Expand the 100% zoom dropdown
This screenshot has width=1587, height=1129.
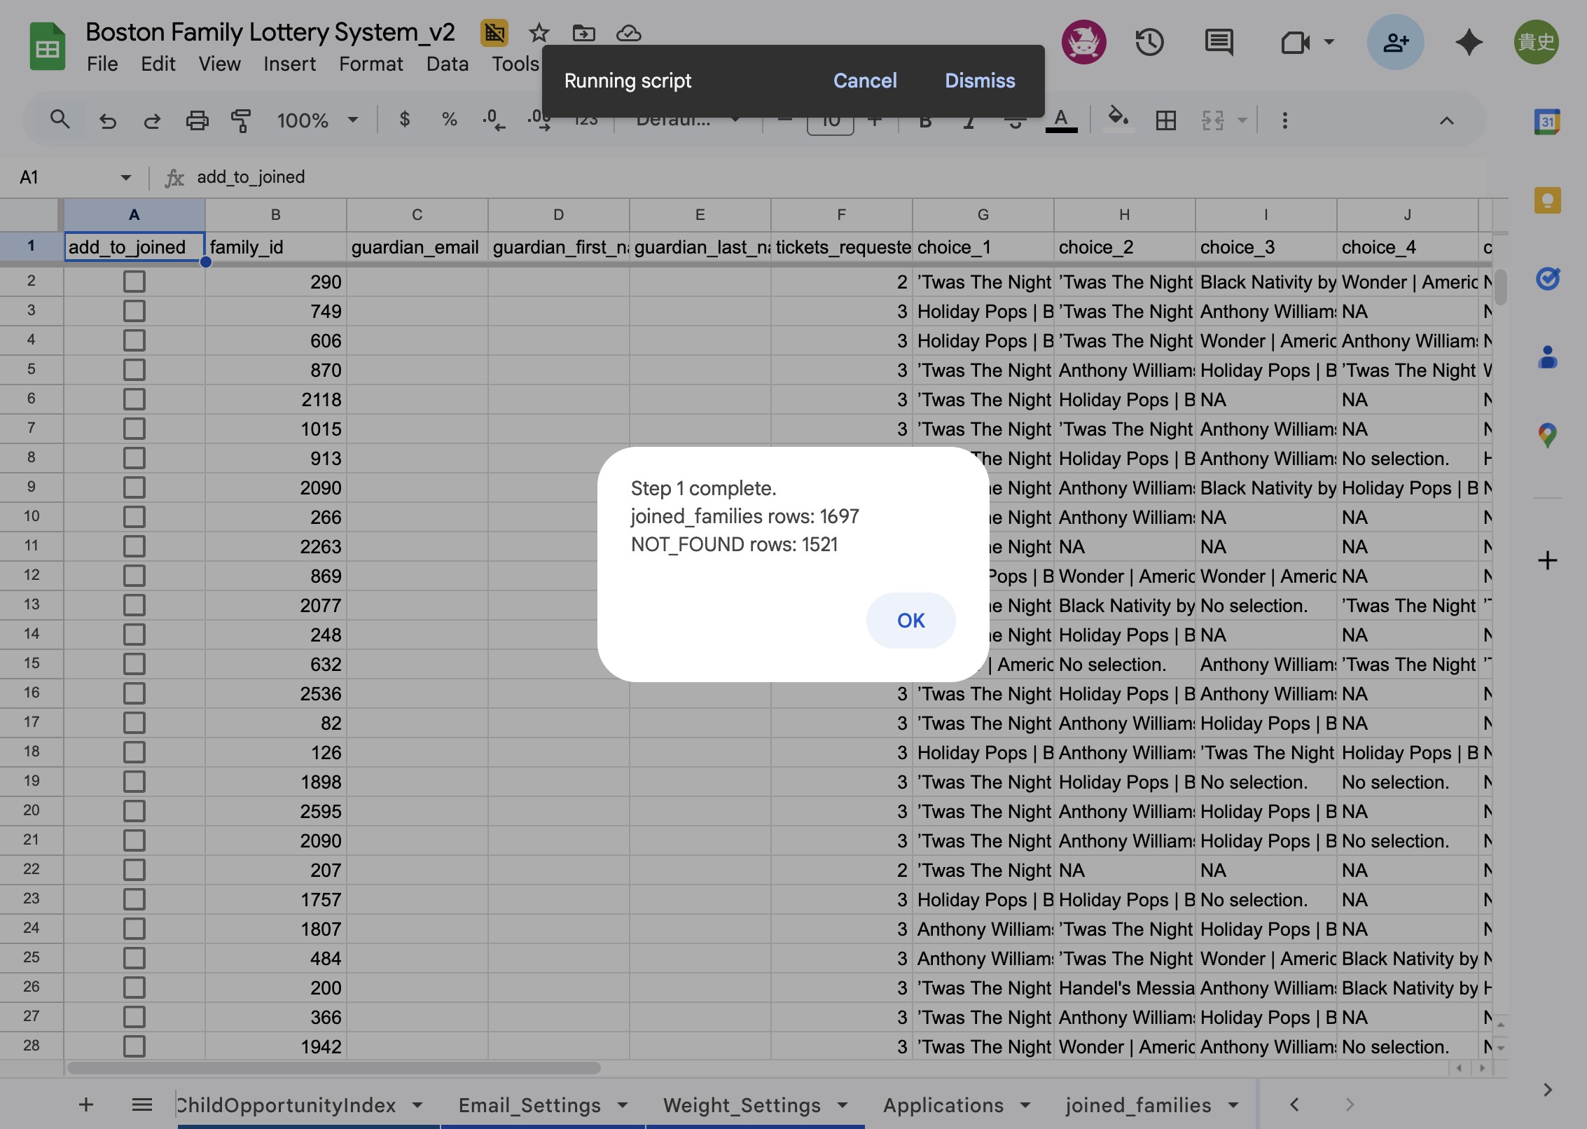(353, 120)
